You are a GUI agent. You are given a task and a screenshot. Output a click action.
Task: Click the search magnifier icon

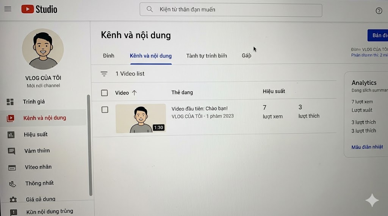click(149, 9)
